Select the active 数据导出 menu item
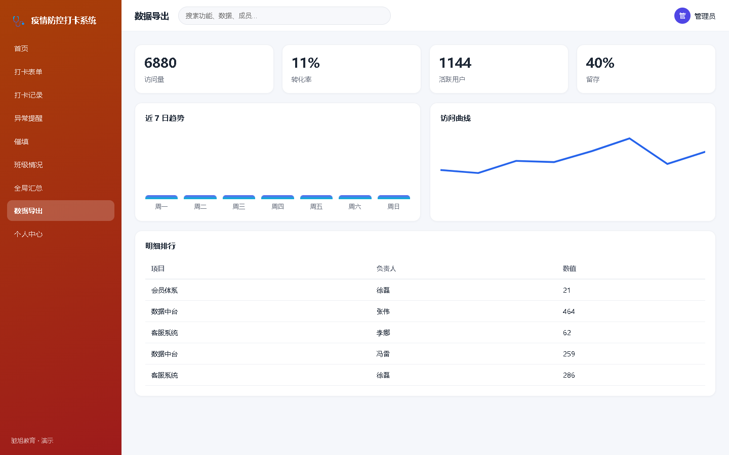Image resolution: width=729 pixels, height=455 pixels. (x=61, y=211)
